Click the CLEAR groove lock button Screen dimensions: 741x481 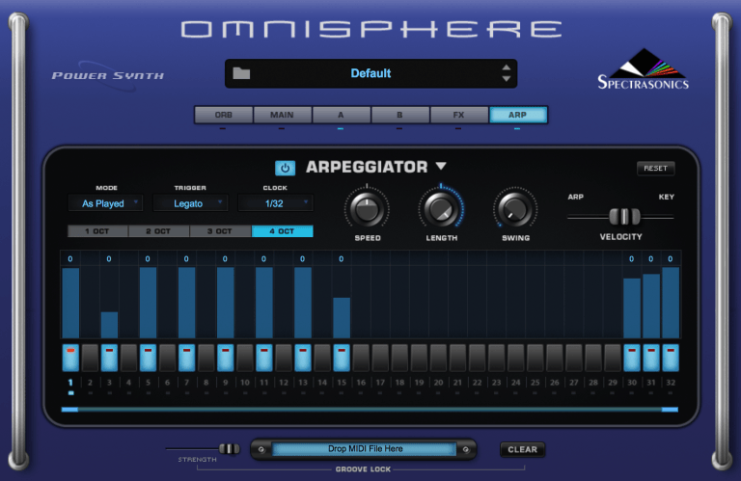tap(522, 449)
